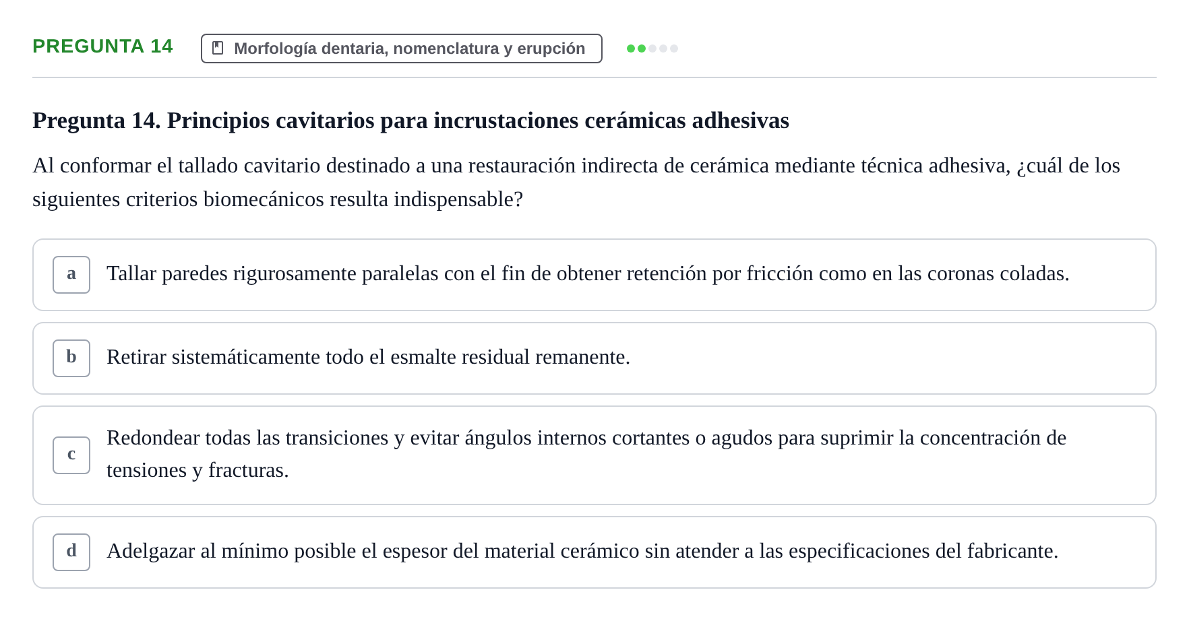The height and width of the screenshot is (621, 1189).
Task: Choose answer 'Tallar paredes rigurosamente paralelas'
Action: (x=594, y=275)
